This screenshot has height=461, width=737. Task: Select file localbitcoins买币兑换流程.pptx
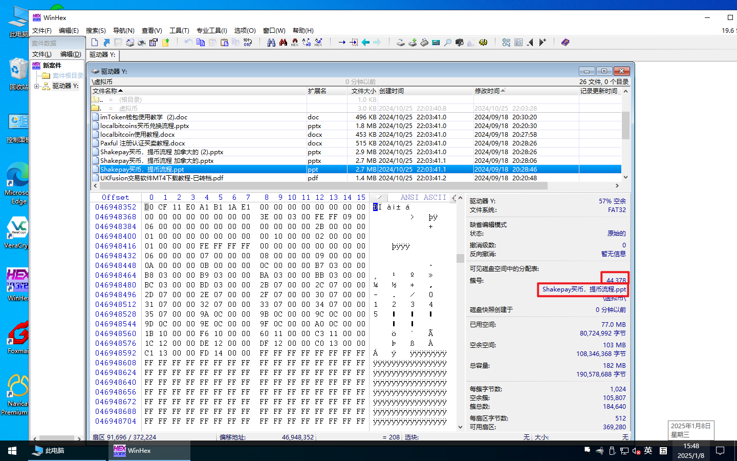pyautogui.click(x=145, y=126)
